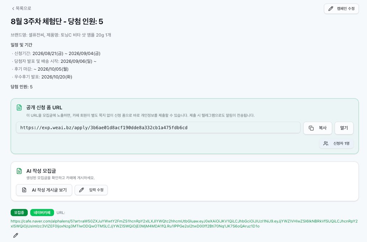Click the back chevron icon beside 목록으로
The height and width of the screenshot is (242, 367).
pos(13,9)
